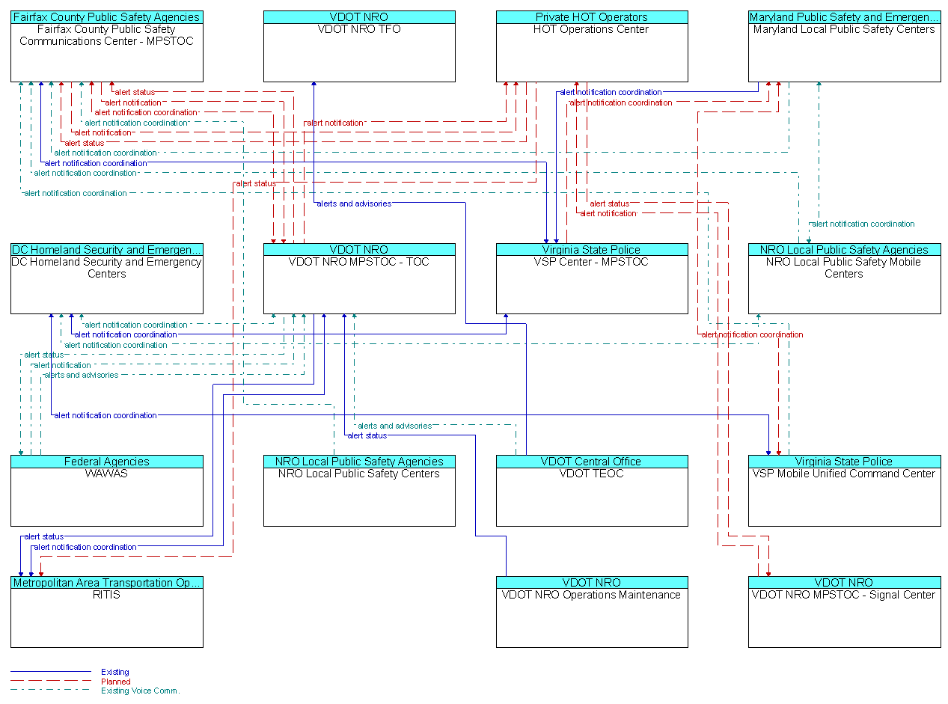Viewport: 948px width, 704px height.
Task: Click the Federal Agencies header
Action: [106, 462]
